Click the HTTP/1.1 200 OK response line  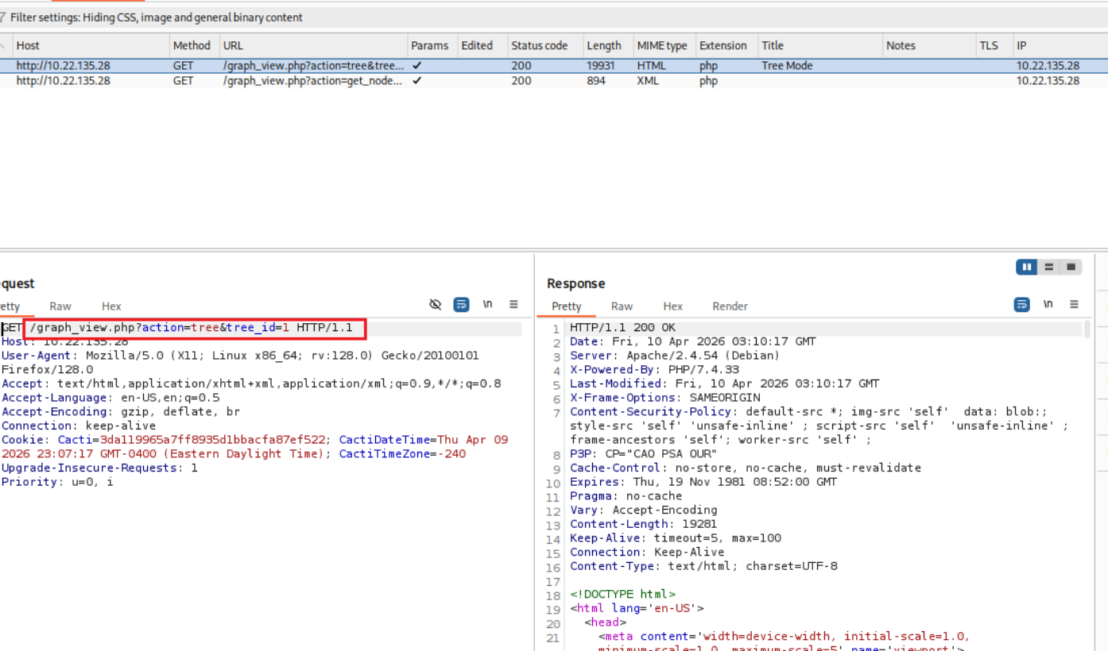coord(622,328)
